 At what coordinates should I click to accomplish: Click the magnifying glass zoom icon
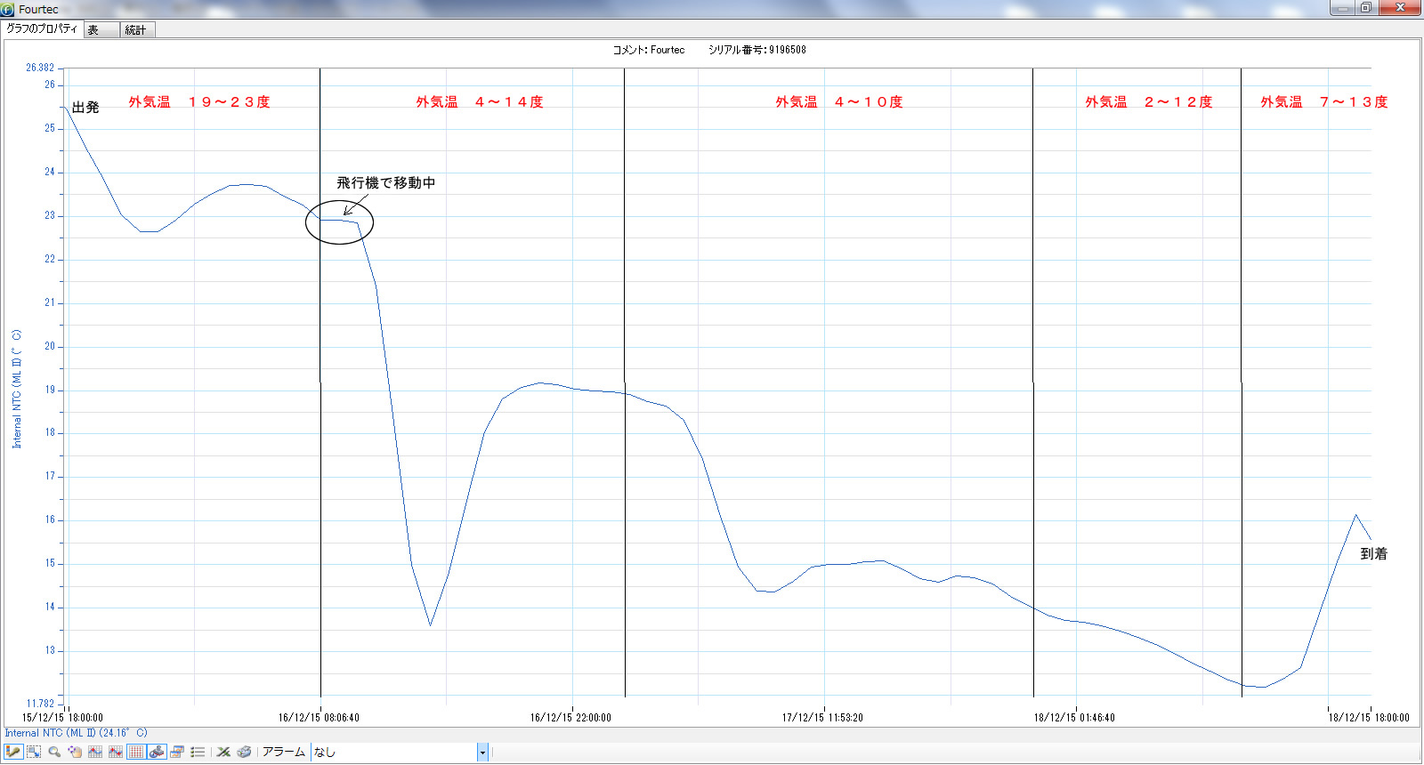(x=54, y=752)
